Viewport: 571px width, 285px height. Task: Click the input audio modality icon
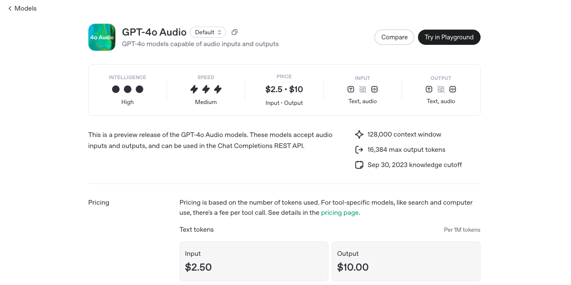coord(374,89)
